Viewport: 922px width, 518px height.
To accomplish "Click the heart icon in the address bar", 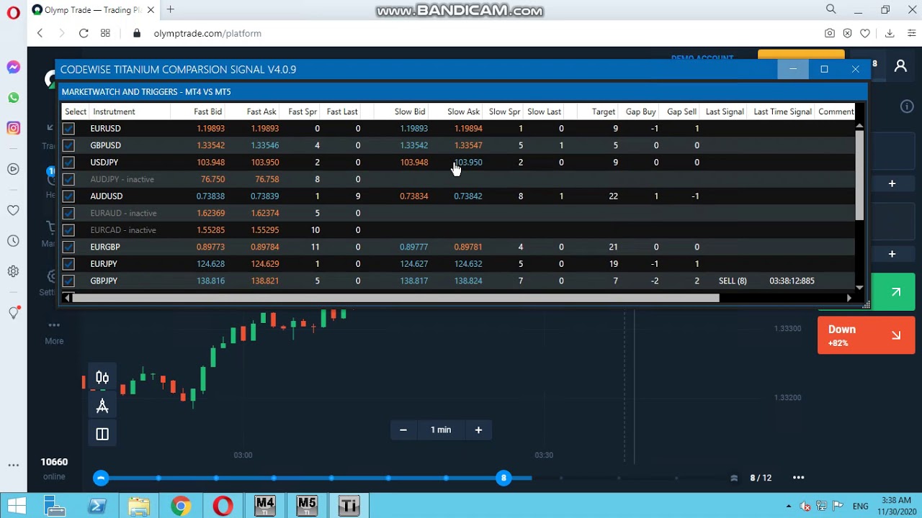I will (x=865, y=33).
